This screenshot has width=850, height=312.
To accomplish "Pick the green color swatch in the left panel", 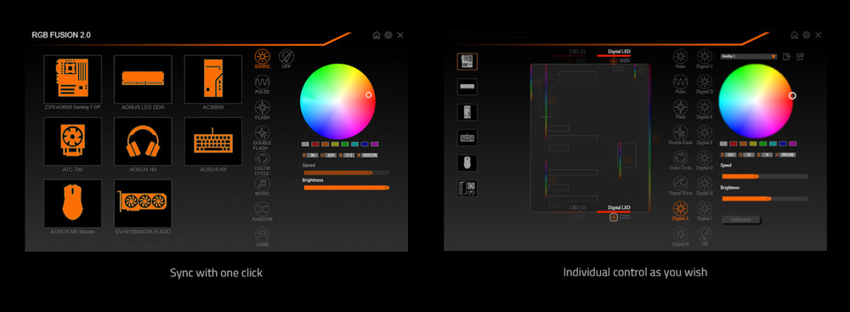I will point(345,145).
